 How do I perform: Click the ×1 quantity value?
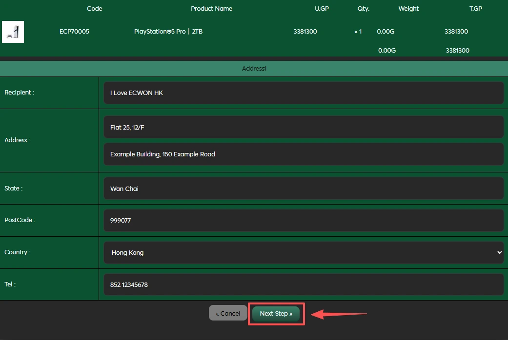358,32
